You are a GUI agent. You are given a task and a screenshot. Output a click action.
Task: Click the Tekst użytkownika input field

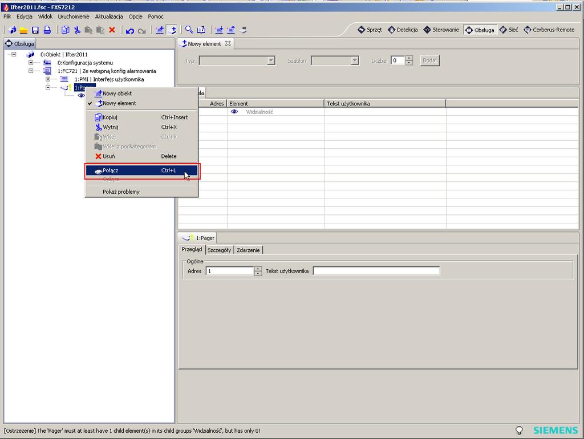point(376,271)
